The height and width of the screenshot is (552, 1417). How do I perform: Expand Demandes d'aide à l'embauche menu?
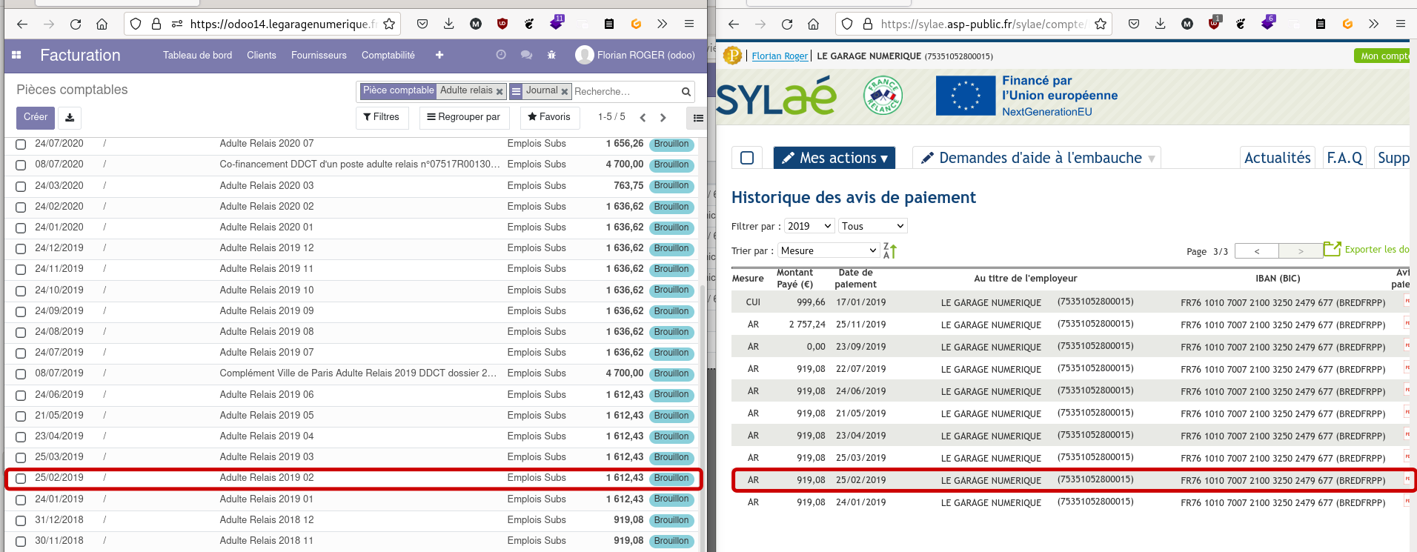(1037, 158)
